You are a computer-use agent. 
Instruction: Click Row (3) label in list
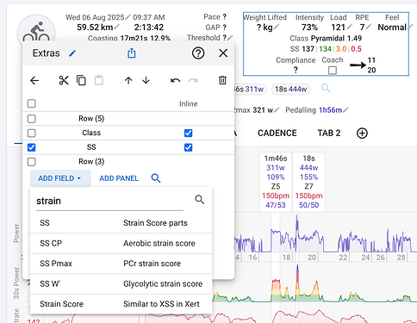click(91, 162)
